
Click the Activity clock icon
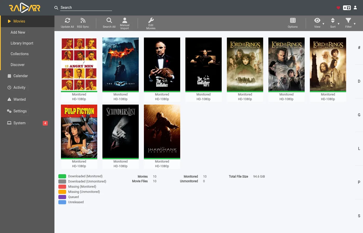click(9, 88)
